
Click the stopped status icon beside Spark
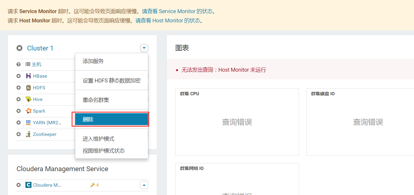pos(19,111)
